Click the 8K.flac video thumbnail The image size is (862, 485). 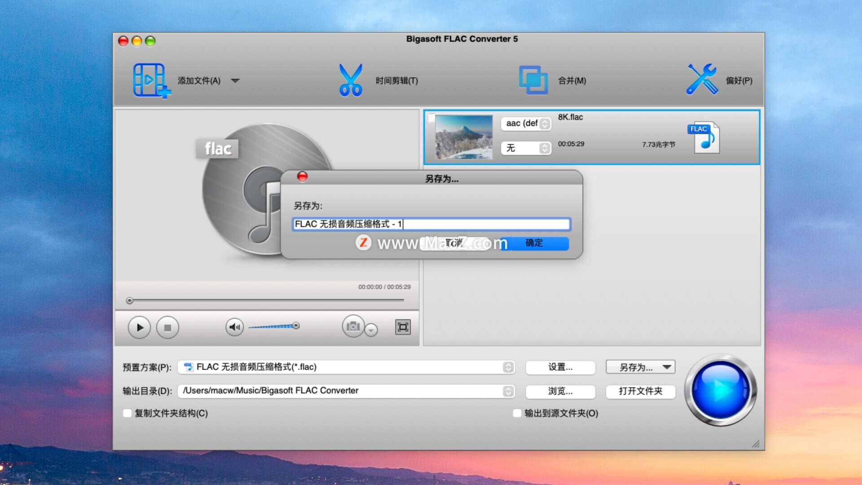pos(464,137)
